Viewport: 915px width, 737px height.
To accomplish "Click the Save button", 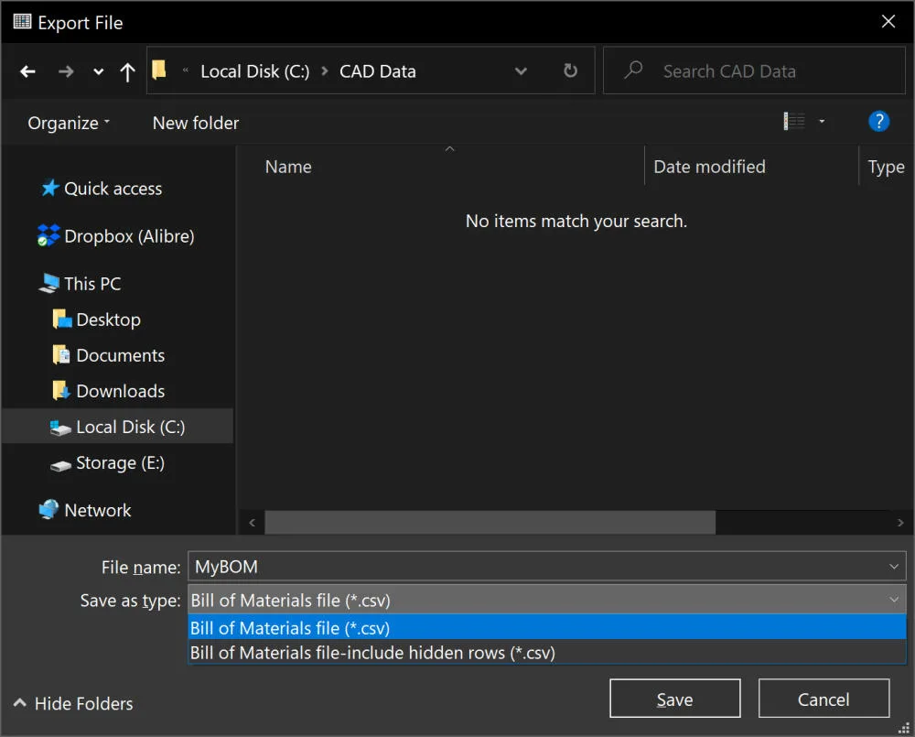I will click(674, 699).
